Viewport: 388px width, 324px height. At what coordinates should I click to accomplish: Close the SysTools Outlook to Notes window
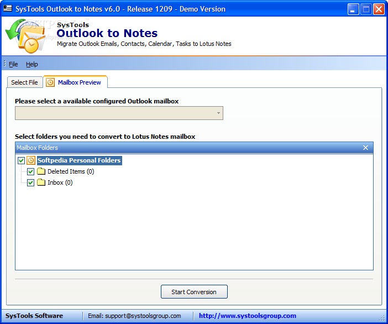tap(379, 9)
